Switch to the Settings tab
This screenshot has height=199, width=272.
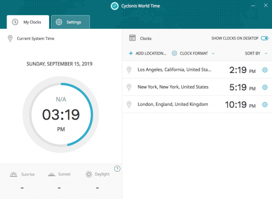click(x=71, y=22)
